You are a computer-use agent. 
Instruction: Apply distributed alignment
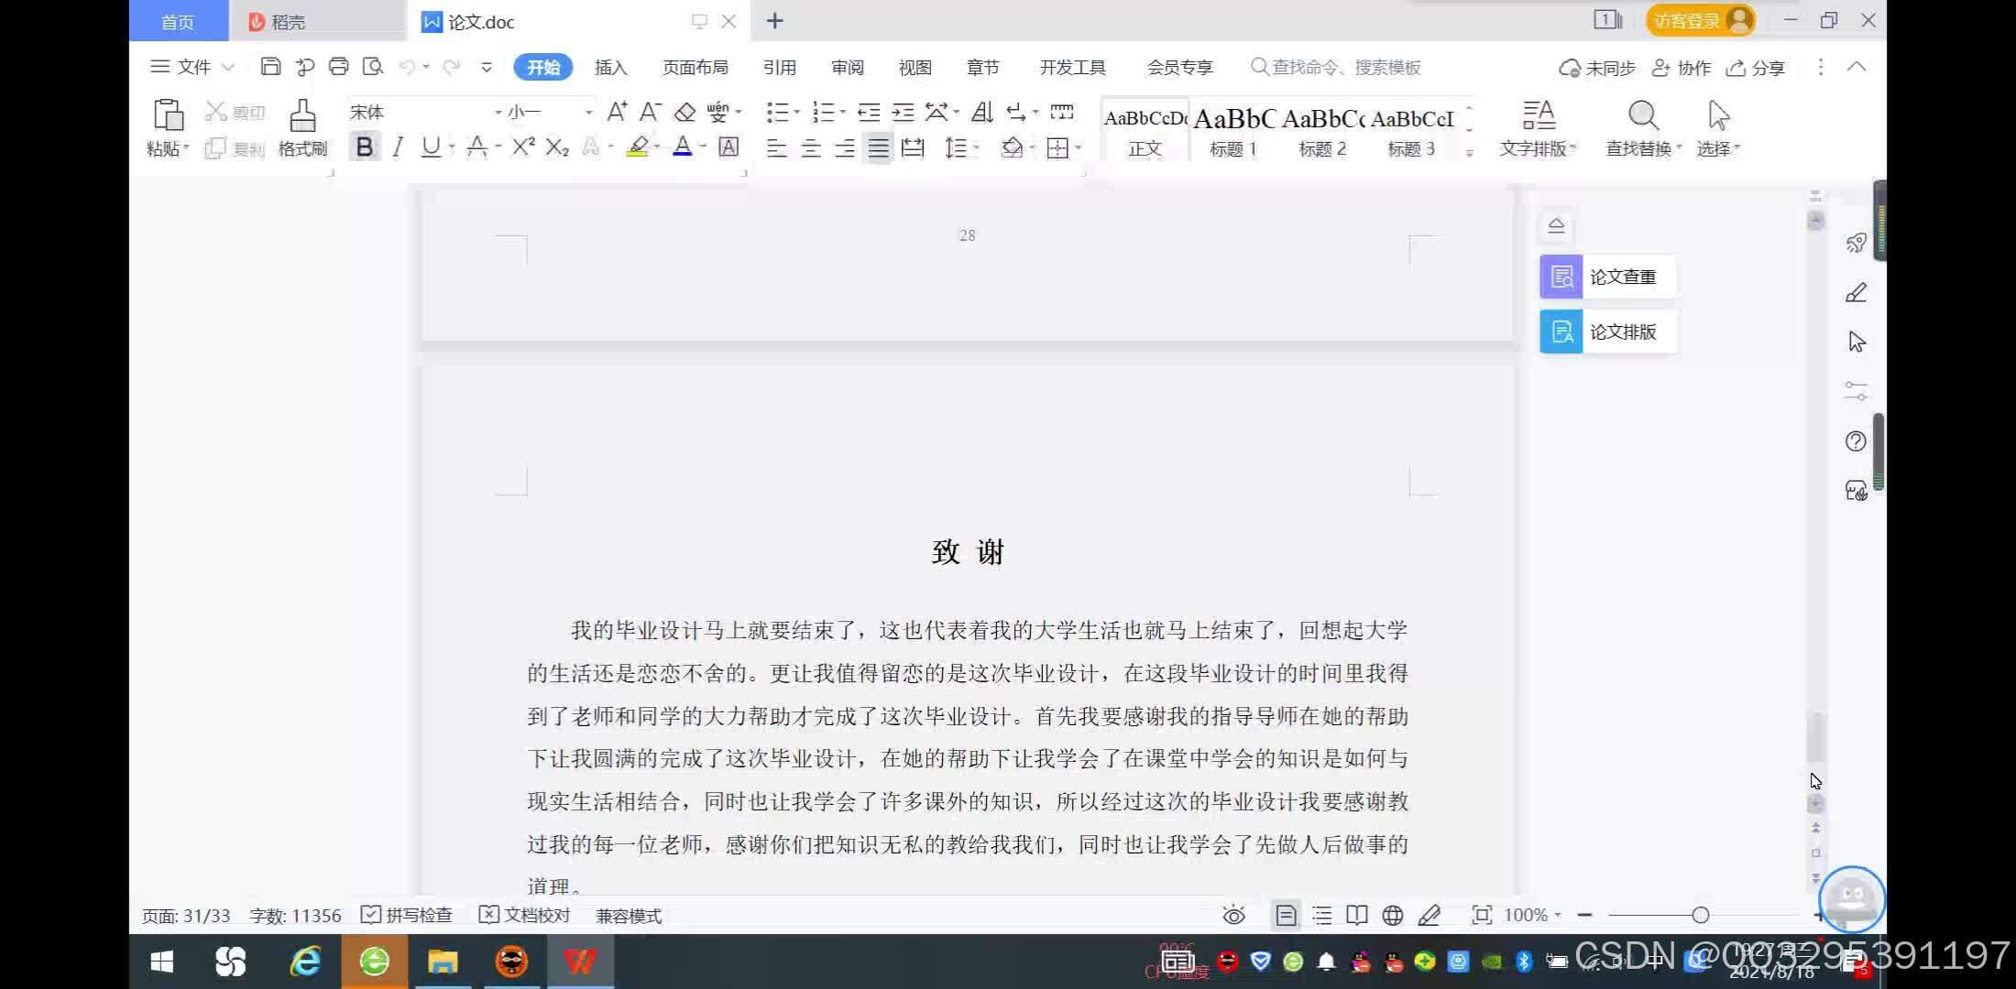[x=913, y=147]
